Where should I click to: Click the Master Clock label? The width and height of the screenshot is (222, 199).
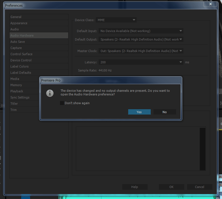click(87, 51)
